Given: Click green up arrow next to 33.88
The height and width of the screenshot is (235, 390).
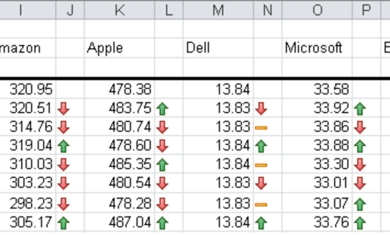Looking at the screenshot, I should [x=360, y=146].
